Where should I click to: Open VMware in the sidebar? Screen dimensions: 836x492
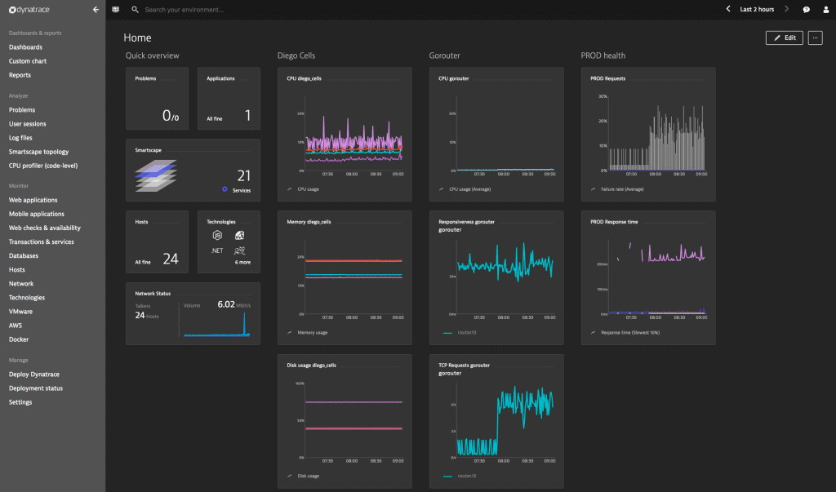20,312
